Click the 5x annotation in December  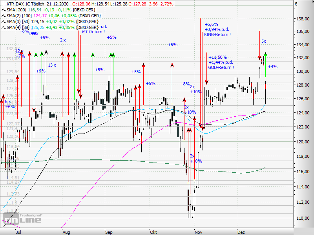[264, 42]
